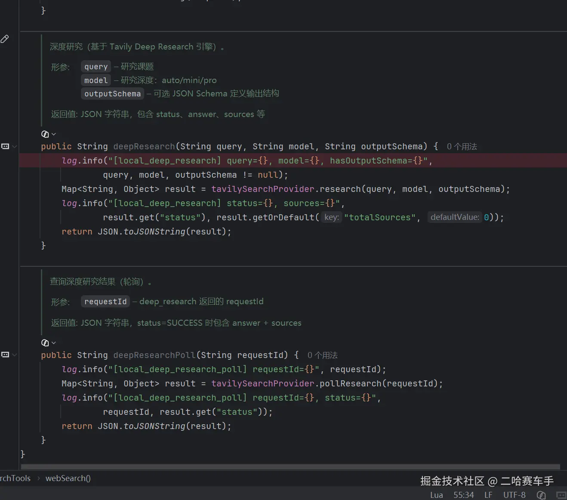This screenshot has width=567, height=500.
Task: Click the 'toJSONString' call in deepResearchPoll
Action: (x=154, y=426)
